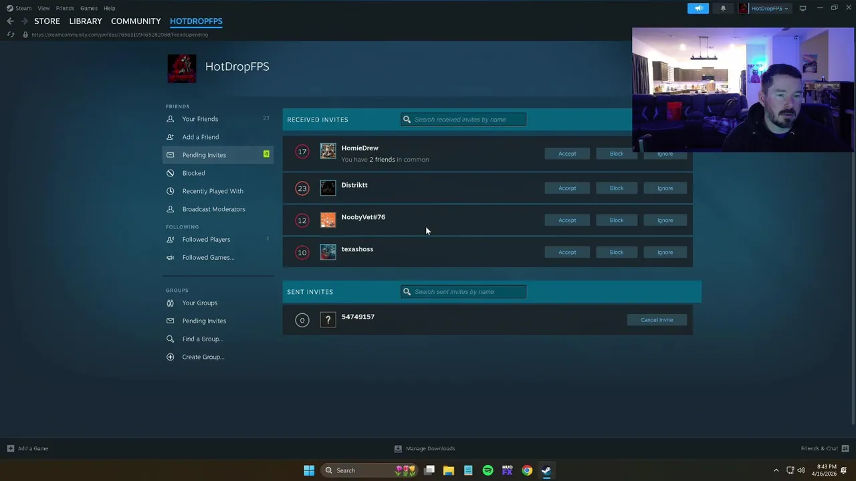Image resolution: width=856 pixels, height=481 pixels.
Task: Accept Distriktt's friend invite
Action: (567, 188)
